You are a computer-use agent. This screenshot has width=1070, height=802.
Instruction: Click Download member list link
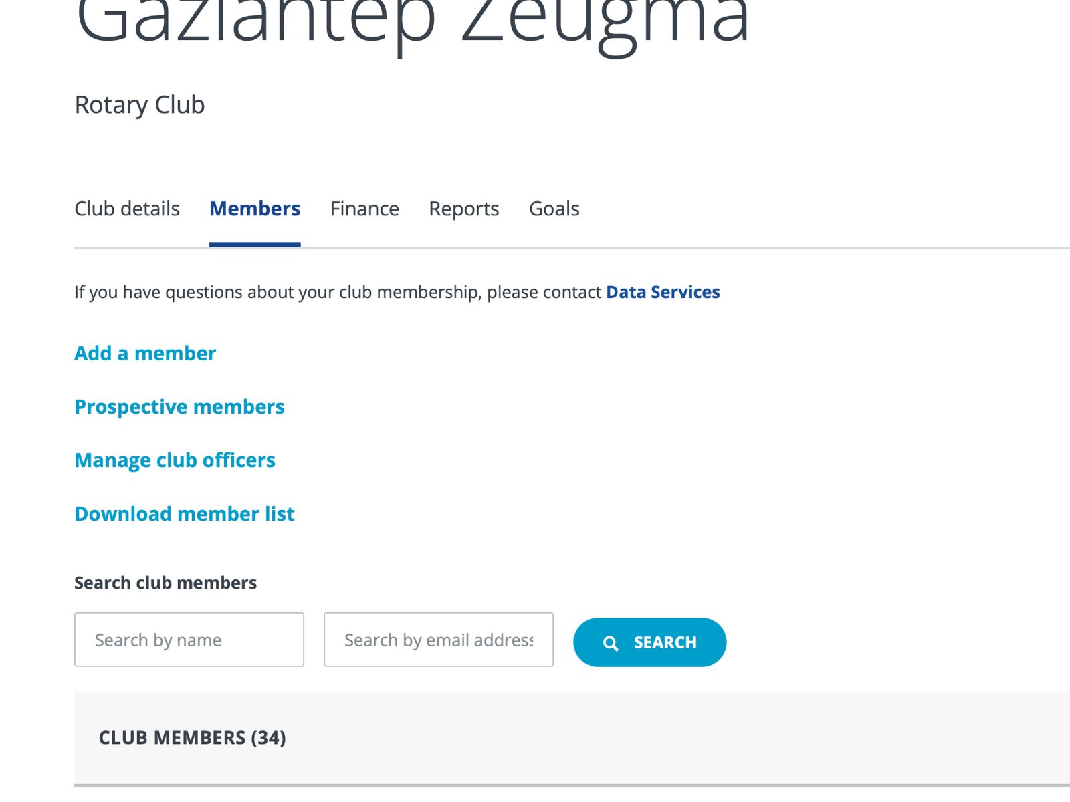(185, 513)
